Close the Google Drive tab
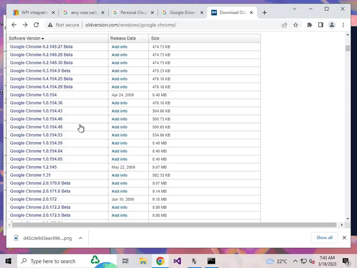This screenshot has width=357, height=268. (202, 13)
